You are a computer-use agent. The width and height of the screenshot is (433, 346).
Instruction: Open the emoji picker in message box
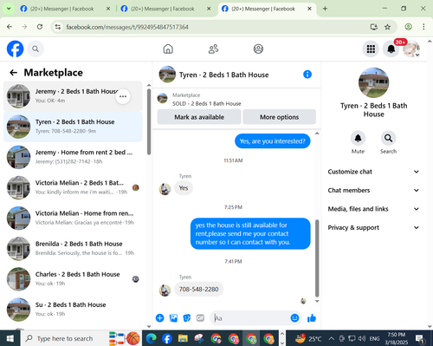(294, 318)
